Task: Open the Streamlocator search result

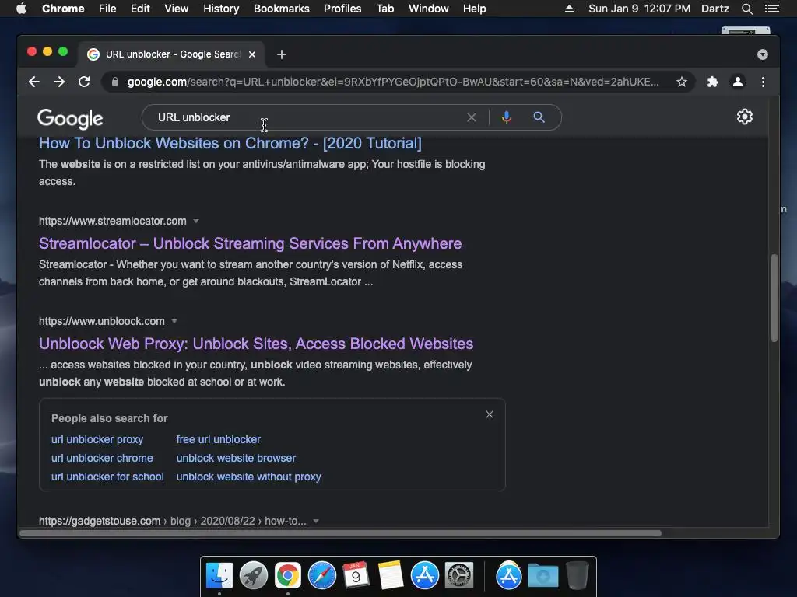Action: [x=250, y=243]
